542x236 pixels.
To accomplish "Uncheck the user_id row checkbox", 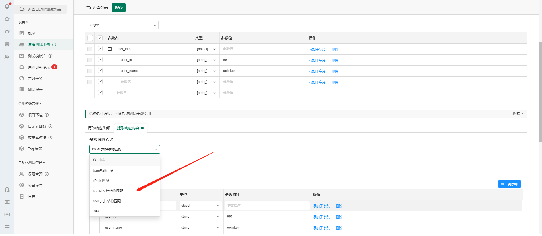I will pyautogui.click(x=100, y=60).
